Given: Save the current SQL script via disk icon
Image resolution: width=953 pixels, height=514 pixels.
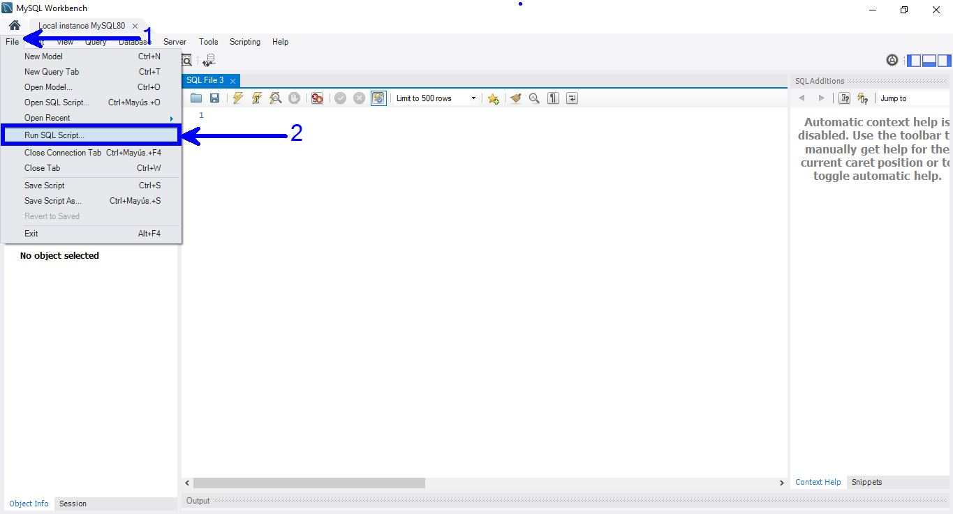Looking at the screenshot, I should [x=214, y=98].
